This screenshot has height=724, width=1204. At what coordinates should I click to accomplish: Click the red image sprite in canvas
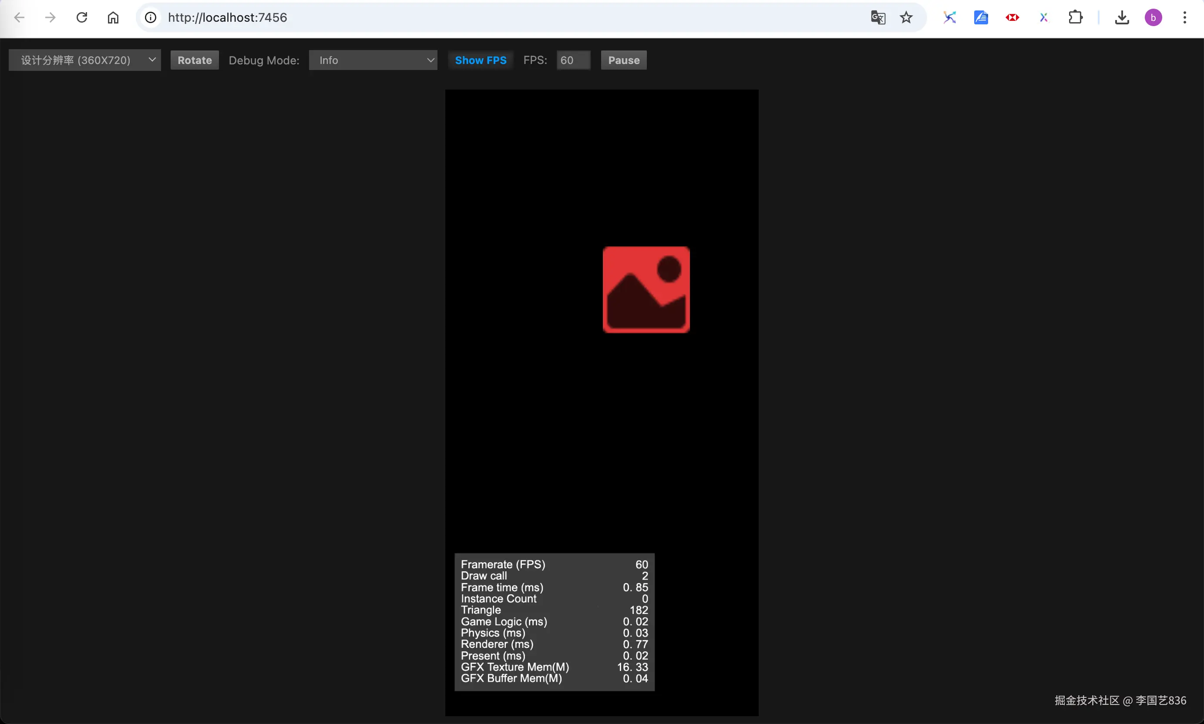[x=646, y=290]
